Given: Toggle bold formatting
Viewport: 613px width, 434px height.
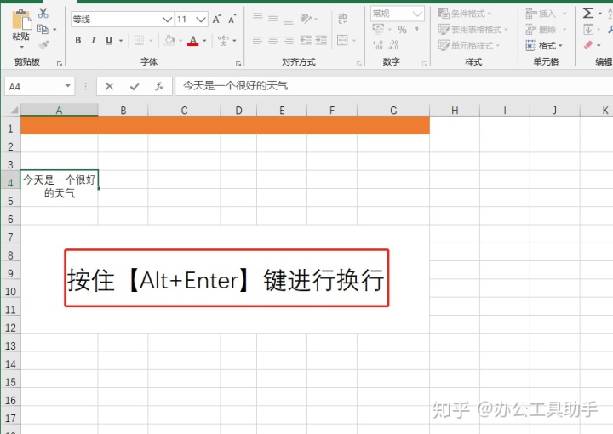Looking at the screenshot, I should coord(78,40).
